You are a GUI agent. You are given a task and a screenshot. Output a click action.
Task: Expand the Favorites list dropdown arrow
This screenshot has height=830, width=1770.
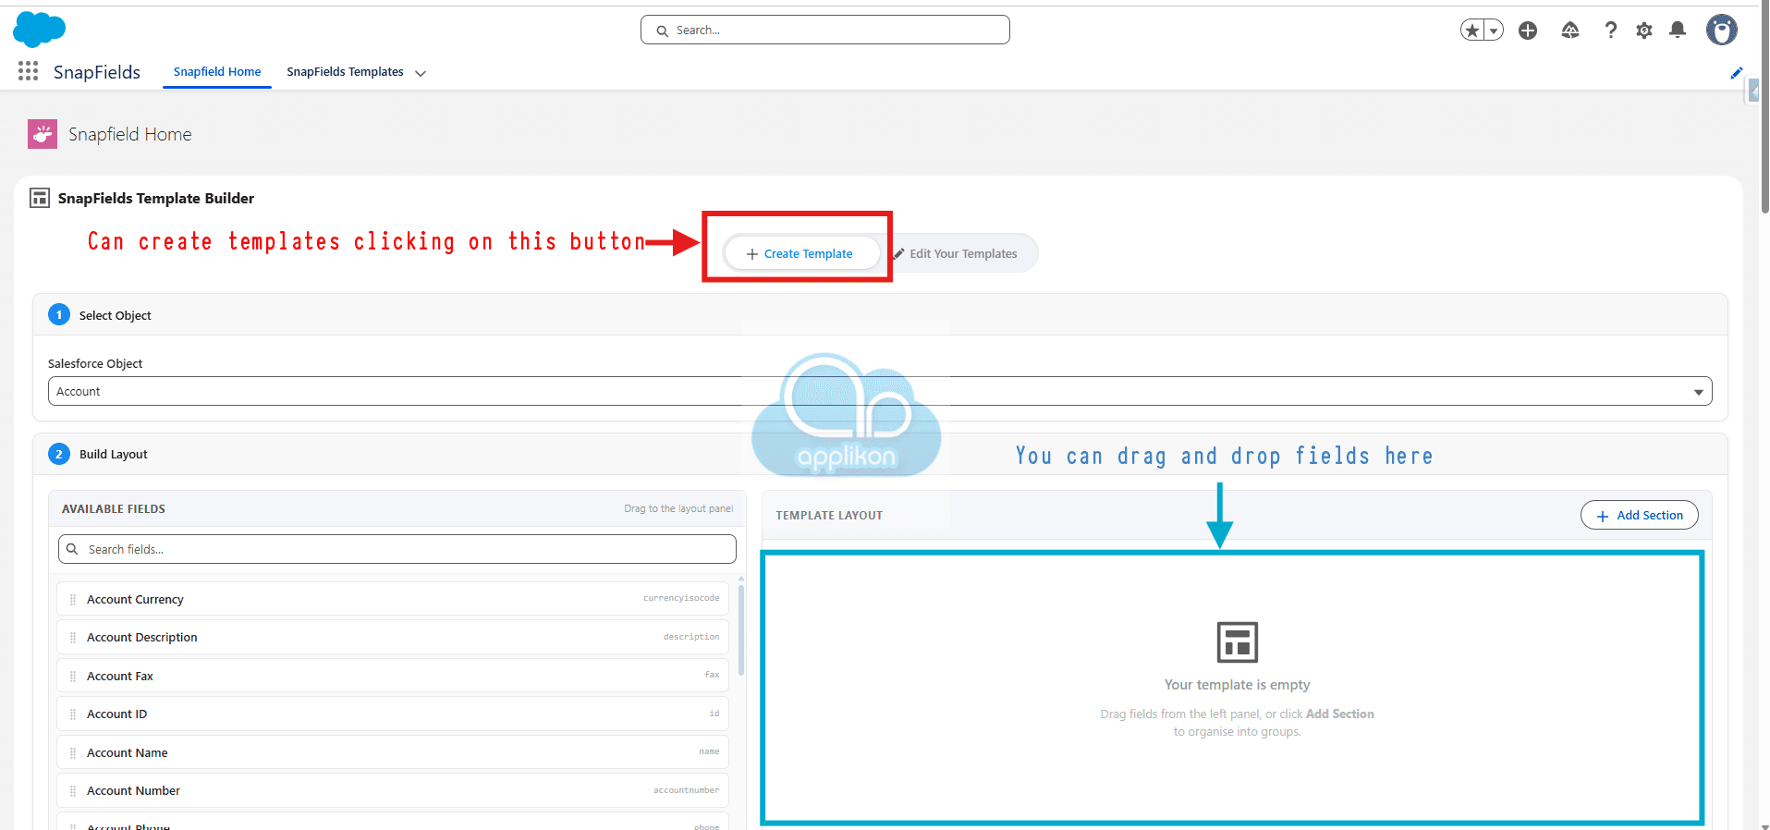point(1494,31)
